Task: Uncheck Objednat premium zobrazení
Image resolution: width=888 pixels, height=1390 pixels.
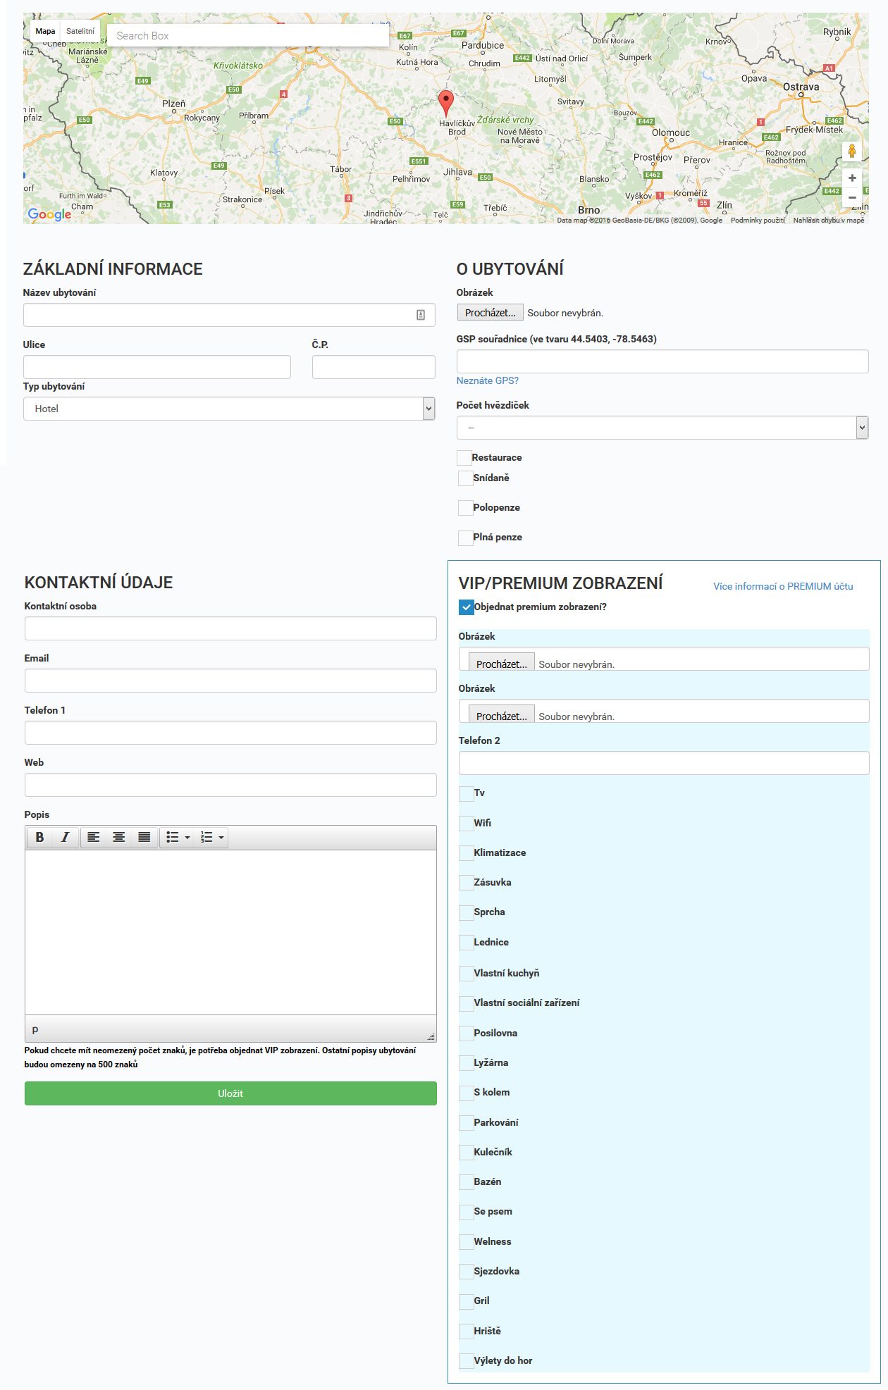Action: (x=466, y=607)
